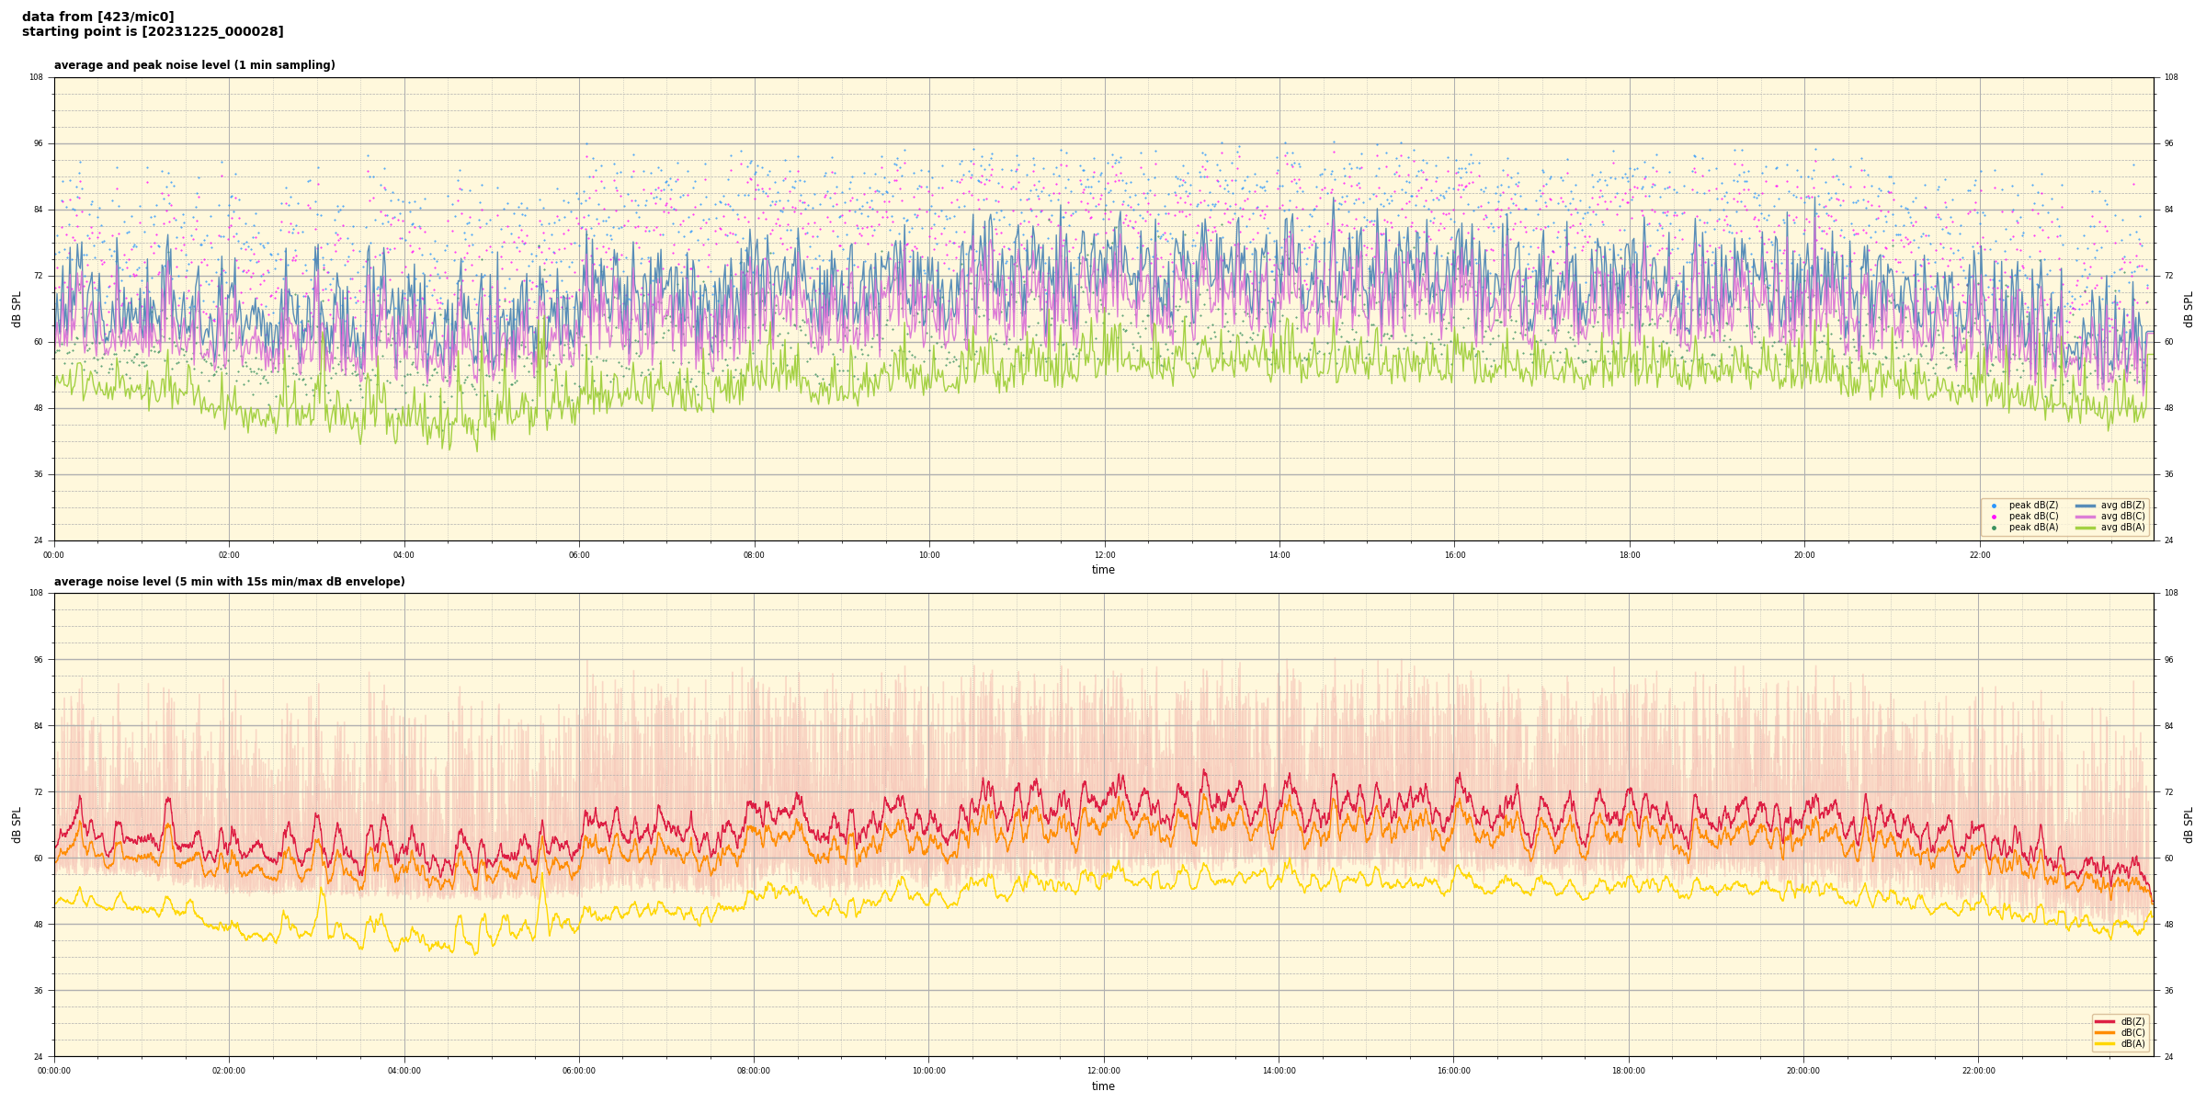Select the 18:00:00 tick on lower time axis
The image size is (2206, 1103).
coord(1629,1071)
